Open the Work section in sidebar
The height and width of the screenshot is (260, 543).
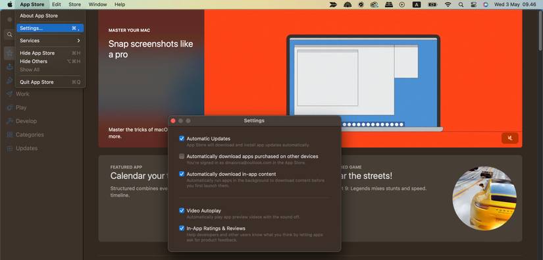(x=22, y=94)
